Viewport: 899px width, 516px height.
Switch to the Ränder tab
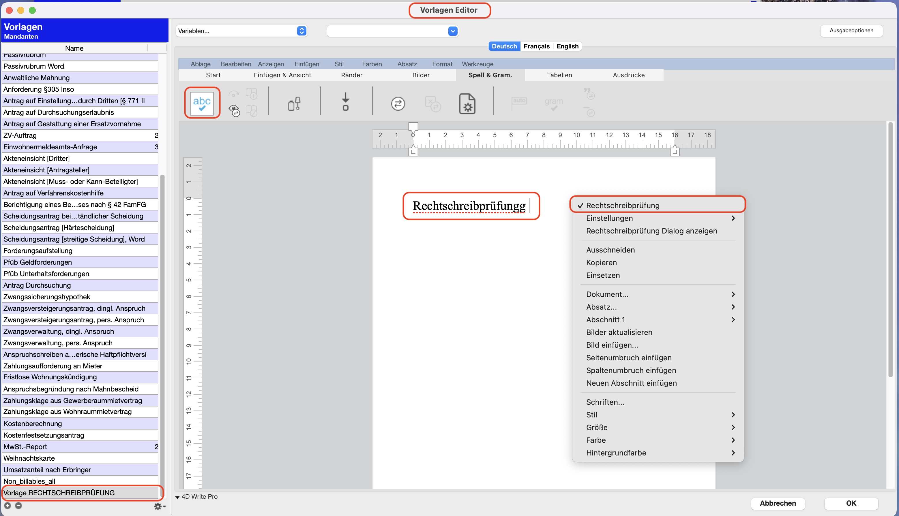351,75
